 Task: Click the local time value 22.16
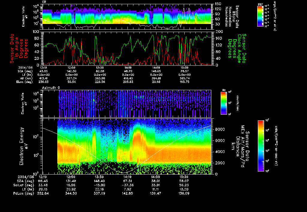(x=100, y=189)
